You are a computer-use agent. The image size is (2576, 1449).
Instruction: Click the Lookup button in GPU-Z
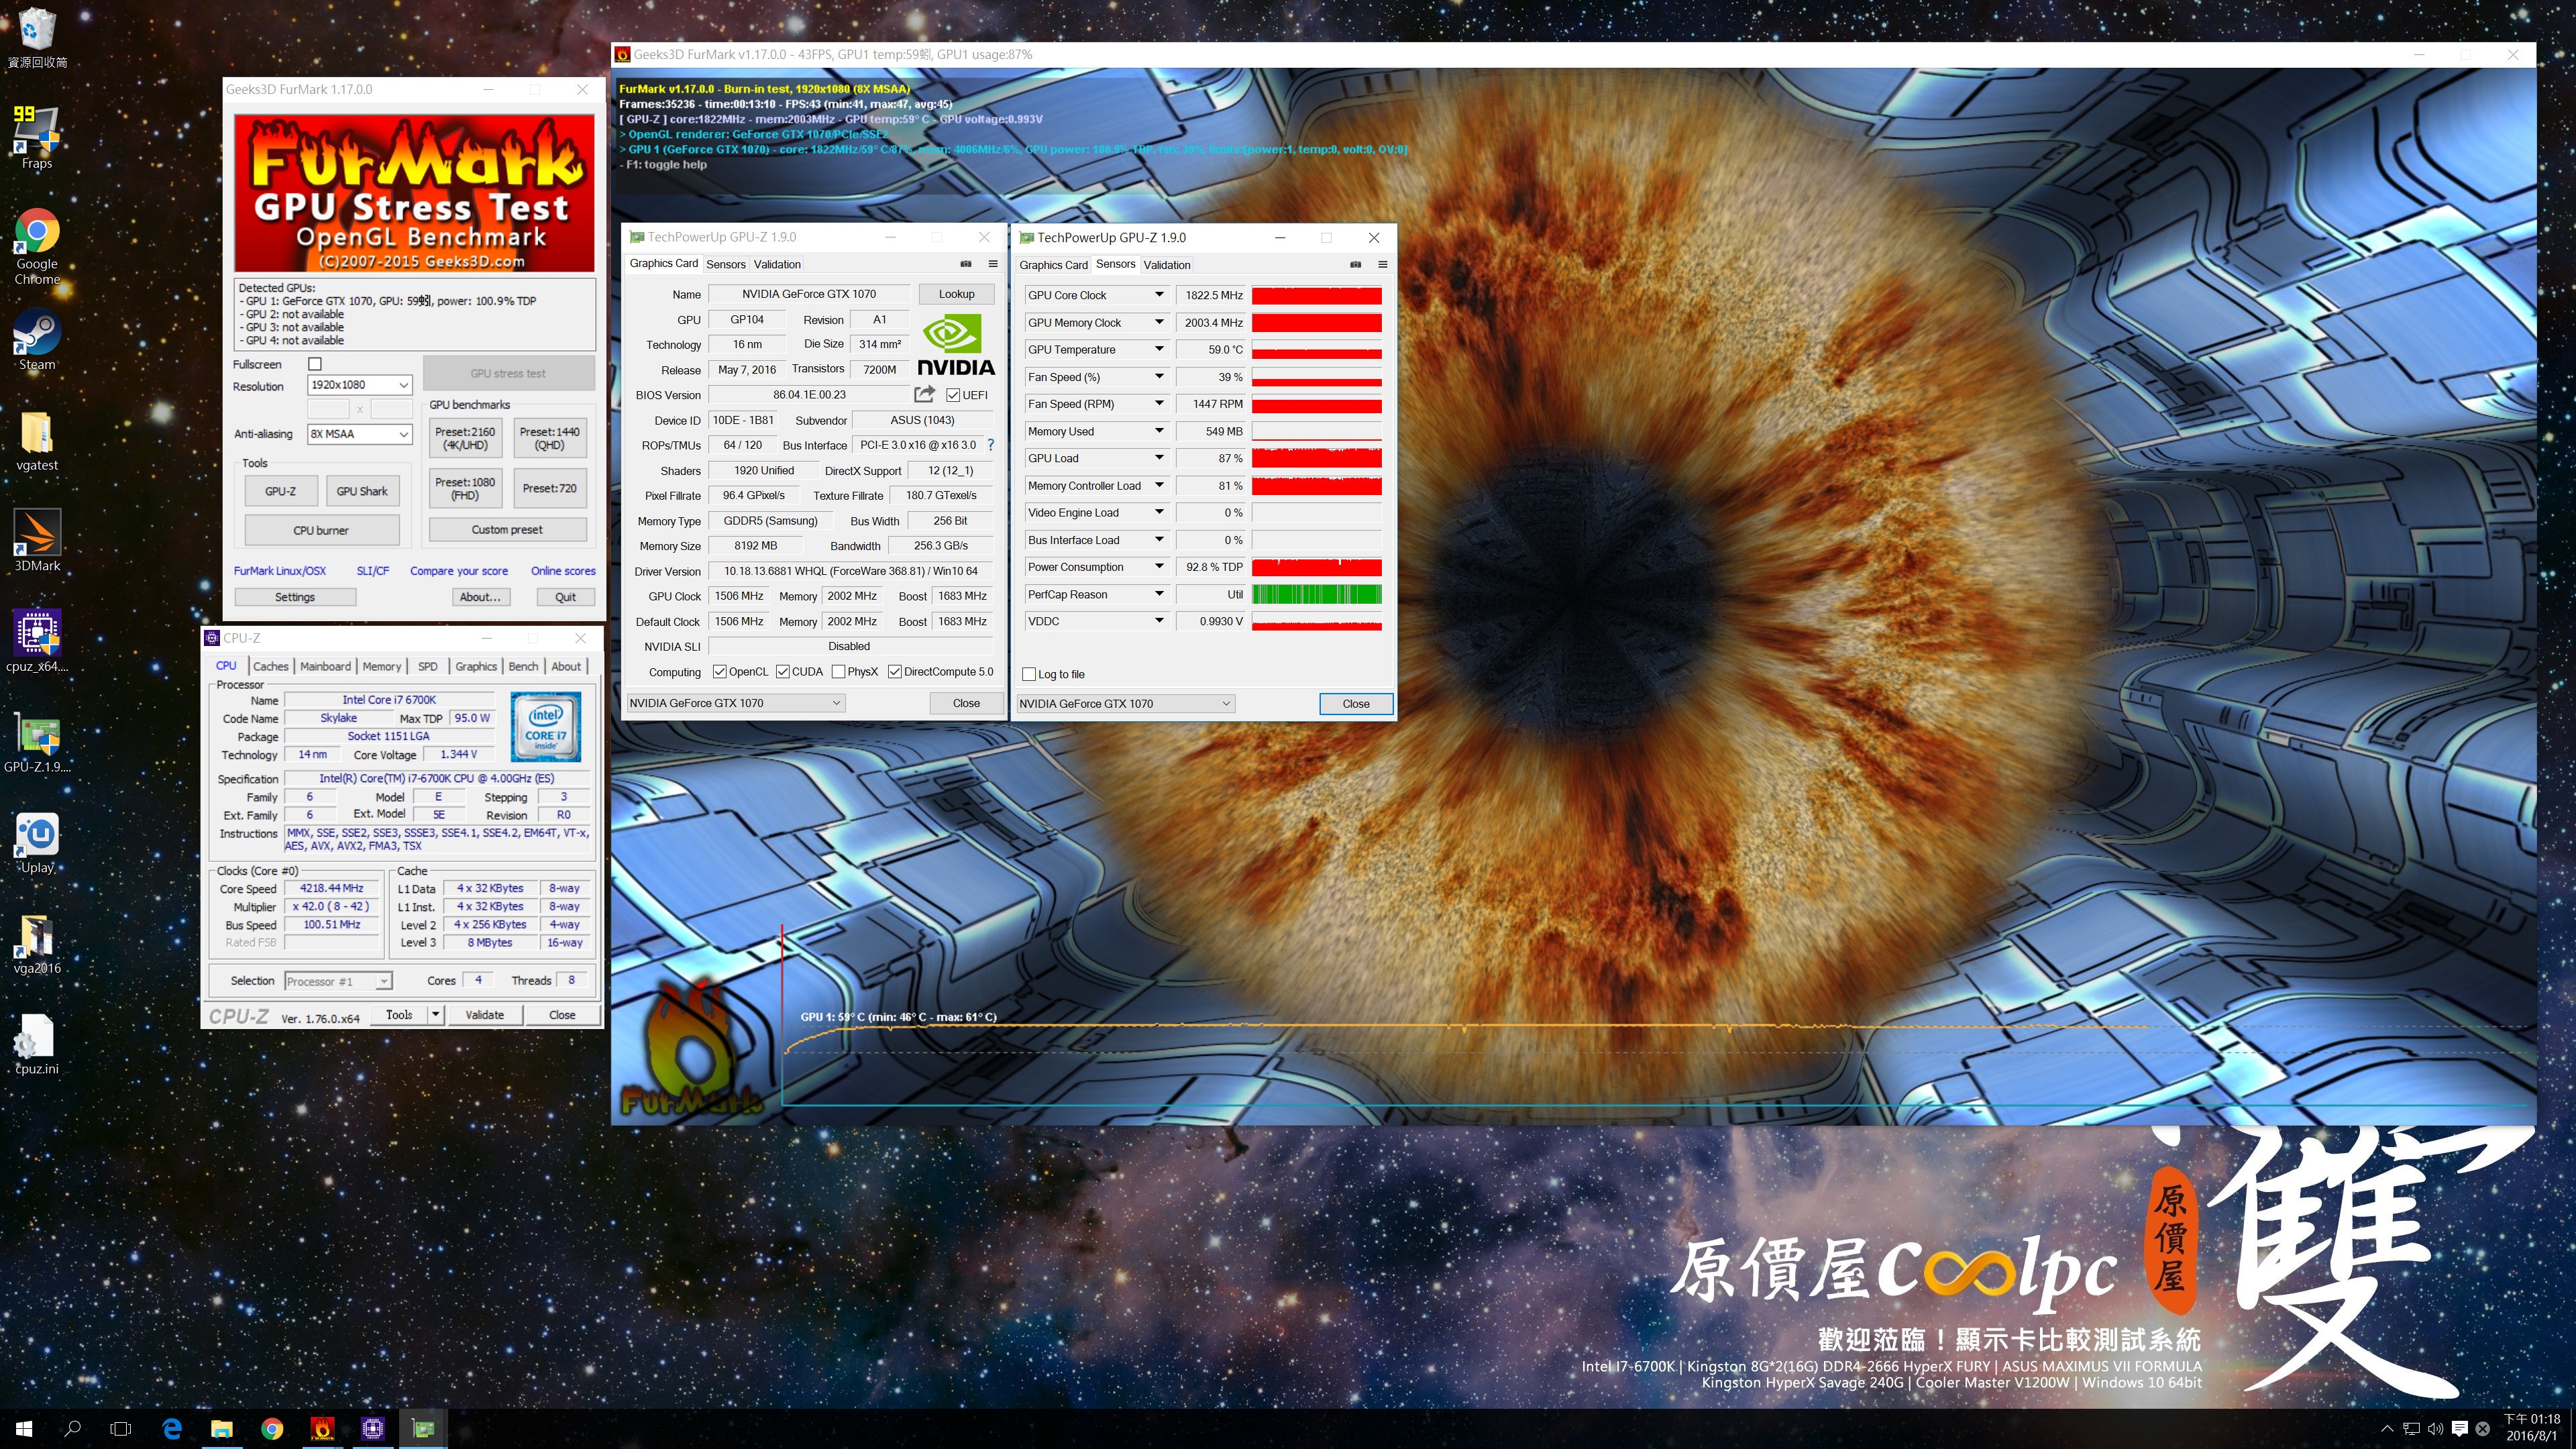[x=956, y=294]
